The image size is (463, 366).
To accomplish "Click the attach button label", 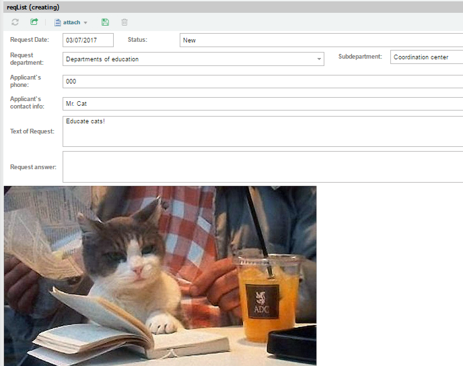I will point(71,22).
